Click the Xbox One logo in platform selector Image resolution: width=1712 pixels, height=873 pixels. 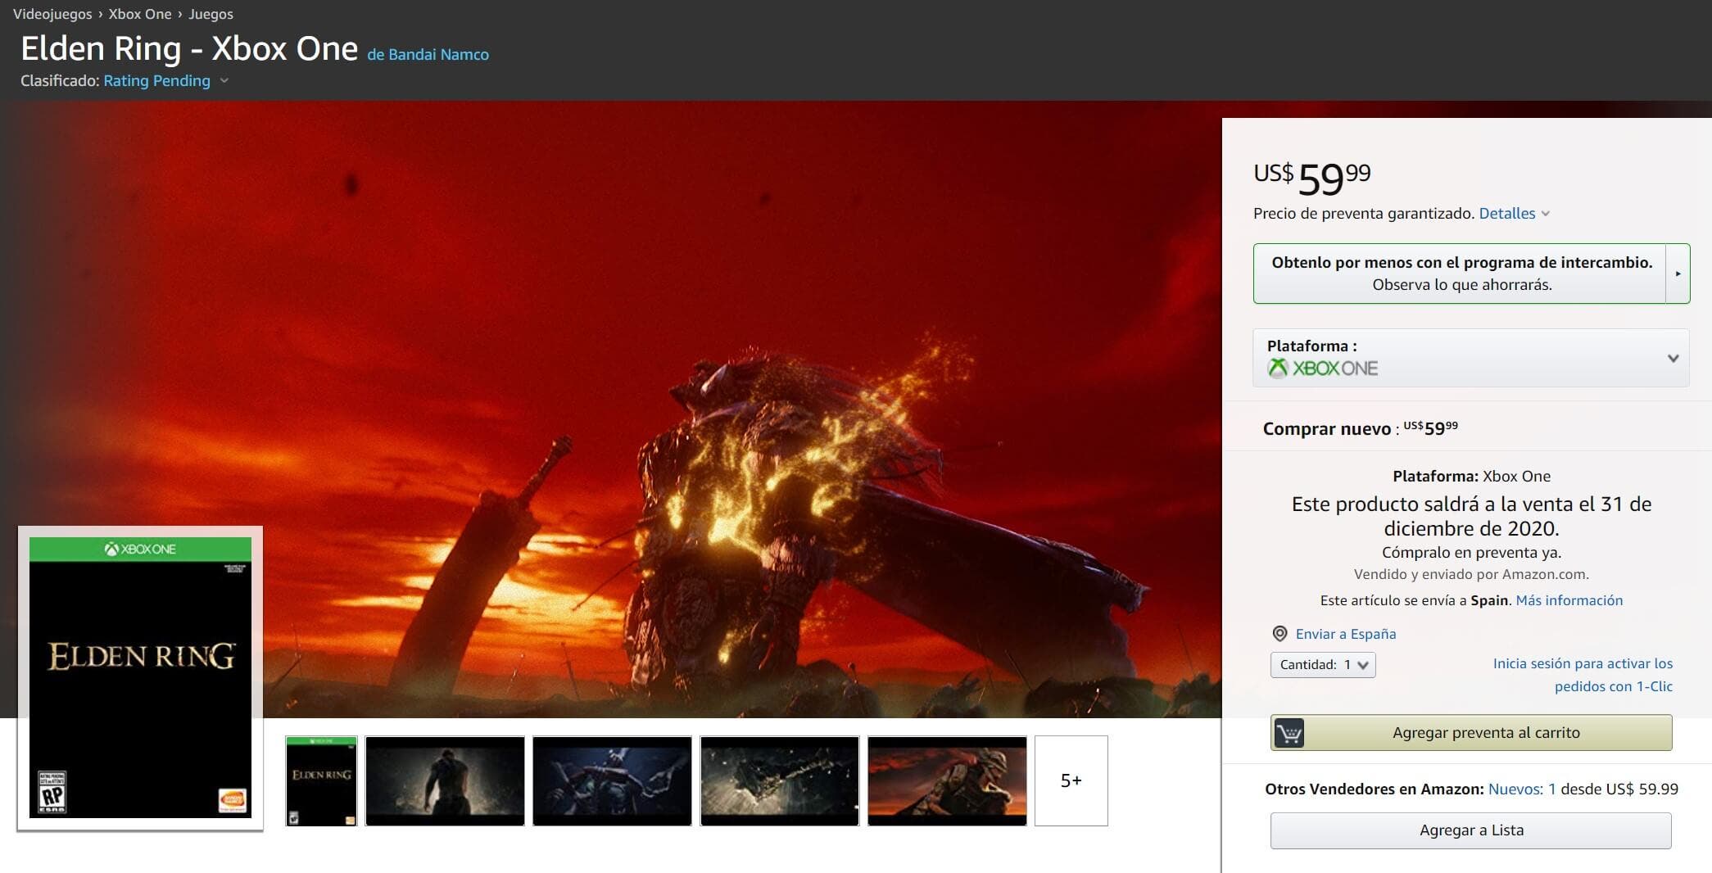[1323, 369]
